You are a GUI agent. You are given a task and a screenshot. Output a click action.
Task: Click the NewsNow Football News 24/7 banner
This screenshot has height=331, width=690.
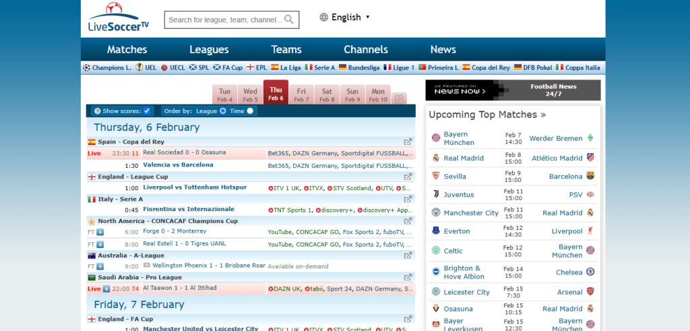(513, 90)
